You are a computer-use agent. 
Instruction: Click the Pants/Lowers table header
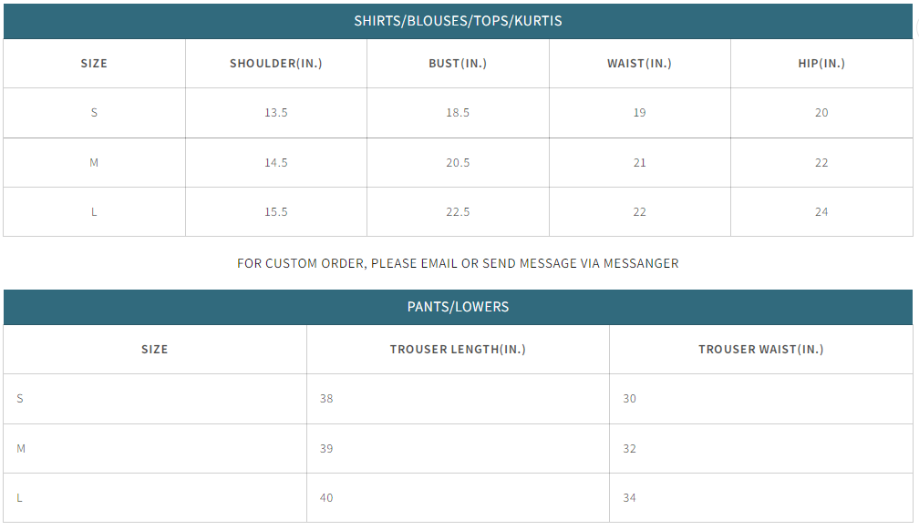tap(458, 307)
